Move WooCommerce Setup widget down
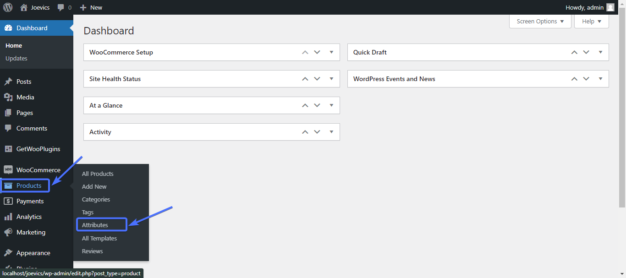 317,52
